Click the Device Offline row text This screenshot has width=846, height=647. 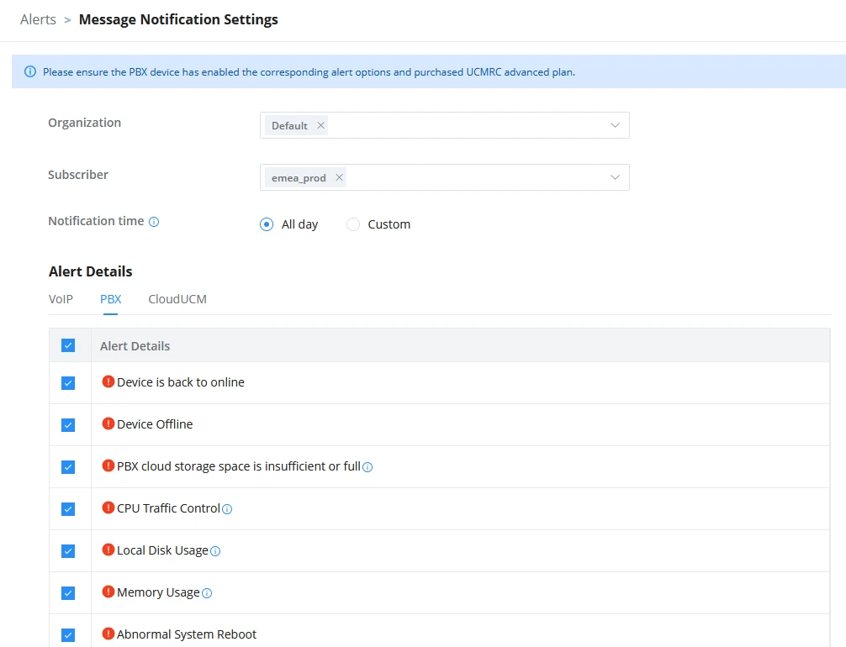tap(155, 424)
